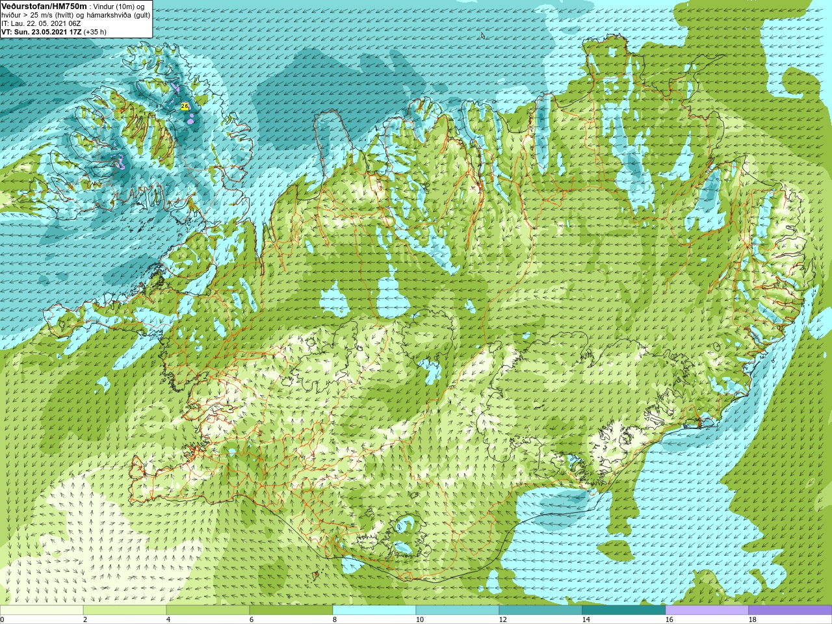Select the pale yellow 0–2 scale swatch
The width and height of the screenshot is (832, 624).
[42, 610]
